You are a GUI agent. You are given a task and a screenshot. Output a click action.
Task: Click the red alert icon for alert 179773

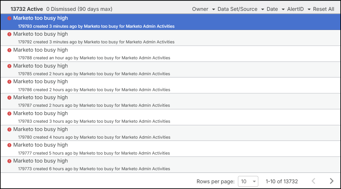9,161
